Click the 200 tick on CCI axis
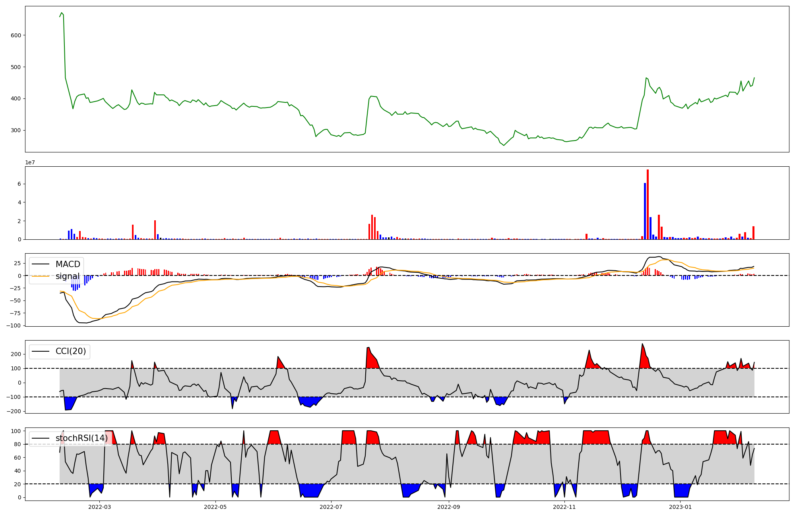Viewport: 795px width, 516px height. [16, 354]
